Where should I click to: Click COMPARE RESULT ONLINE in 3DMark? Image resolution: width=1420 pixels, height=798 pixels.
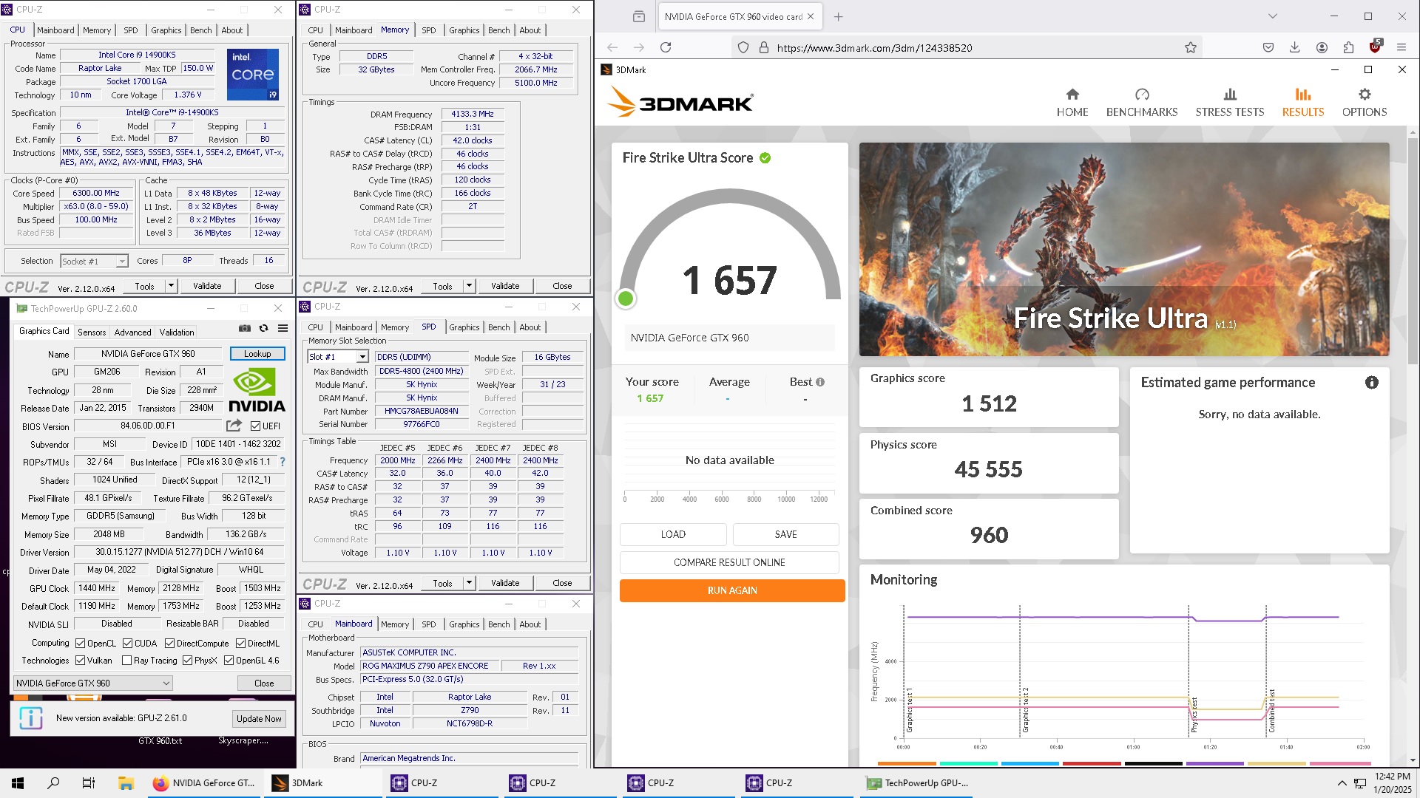tap(729, 562)
